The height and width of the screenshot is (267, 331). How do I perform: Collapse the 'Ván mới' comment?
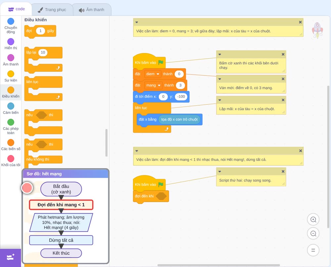click(x=220, y=79)
